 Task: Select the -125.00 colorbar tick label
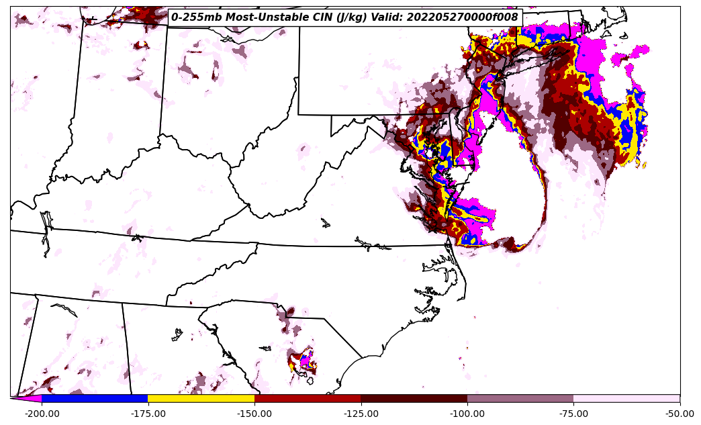(x=361, y=414)
